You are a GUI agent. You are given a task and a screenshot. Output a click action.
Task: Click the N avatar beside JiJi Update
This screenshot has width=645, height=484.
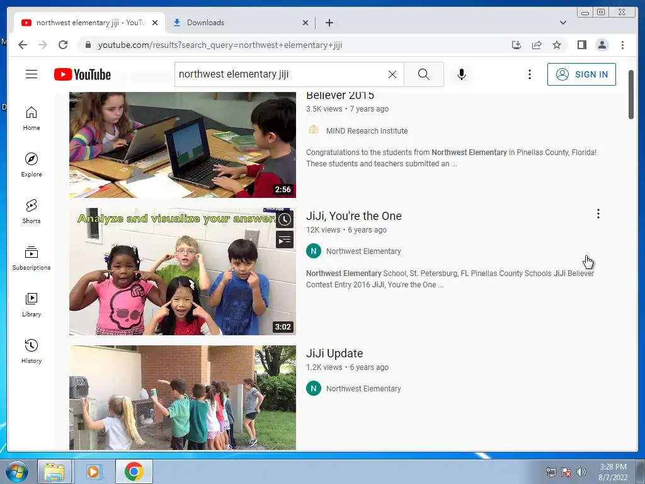point(314,388)
